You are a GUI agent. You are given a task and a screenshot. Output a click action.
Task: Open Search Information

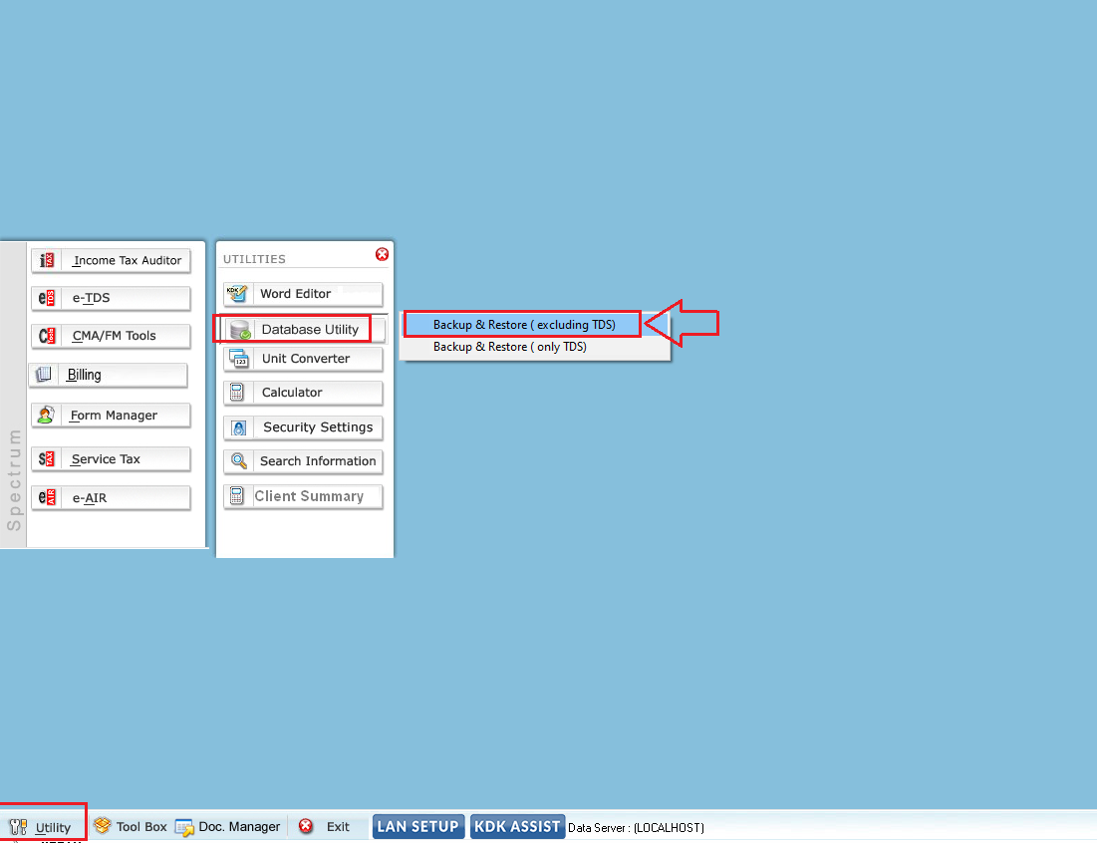coord(304,461)
